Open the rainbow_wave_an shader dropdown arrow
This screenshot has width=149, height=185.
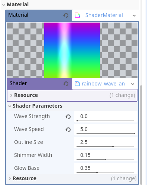coord(133,84)
